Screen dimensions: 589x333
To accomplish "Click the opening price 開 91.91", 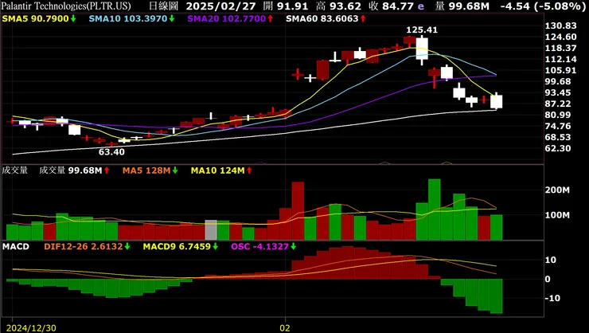I will [x=286, y=6].
